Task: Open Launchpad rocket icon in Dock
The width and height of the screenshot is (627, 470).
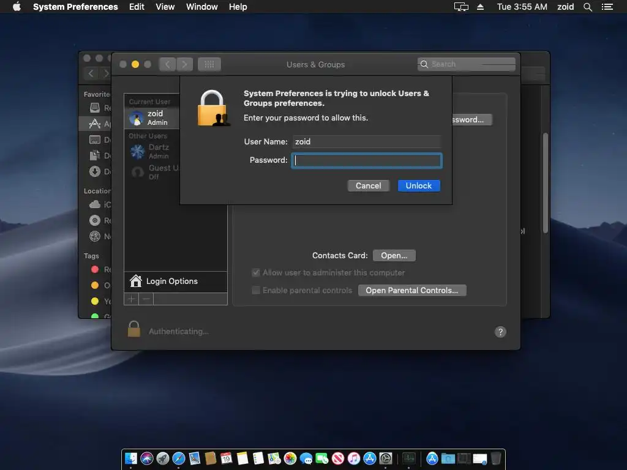Action: (163, 458)
